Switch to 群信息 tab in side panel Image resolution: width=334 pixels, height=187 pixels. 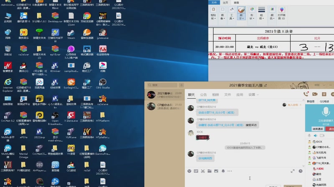pyautogui.click(x=311, y=101)
